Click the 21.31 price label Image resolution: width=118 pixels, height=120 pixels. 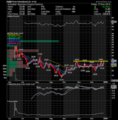pyautogui.click(x=48, y=70)
